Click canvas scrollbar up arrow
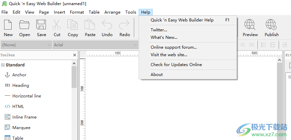291x140 pixels. [279, 60]
